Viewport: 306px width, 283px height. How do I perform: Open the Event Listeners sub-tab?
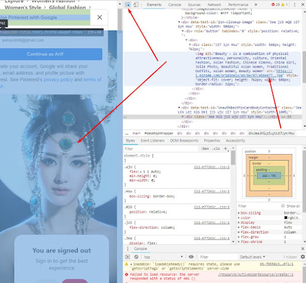152,141
